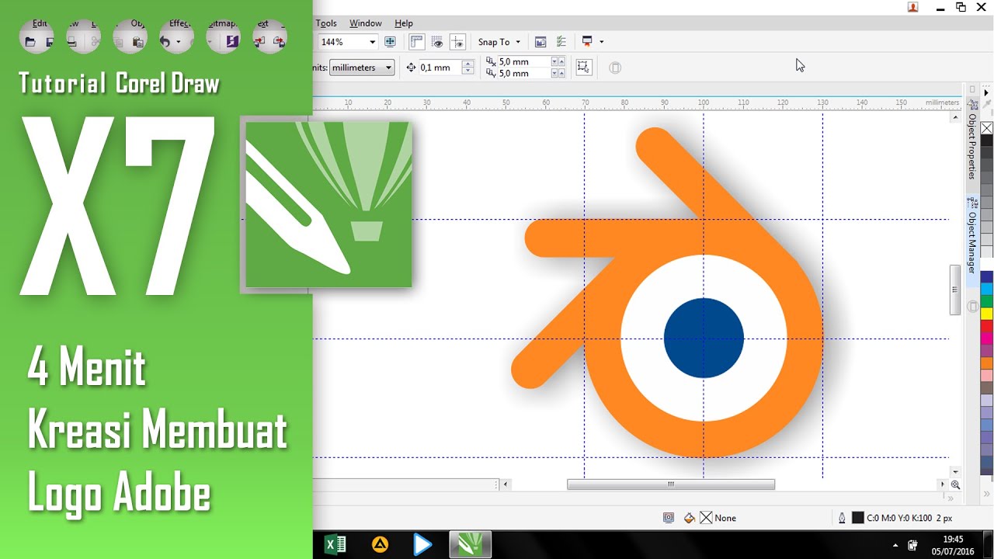Click the purple Search Content icon
The image size is (994, 559).
[x=231, y=42]
